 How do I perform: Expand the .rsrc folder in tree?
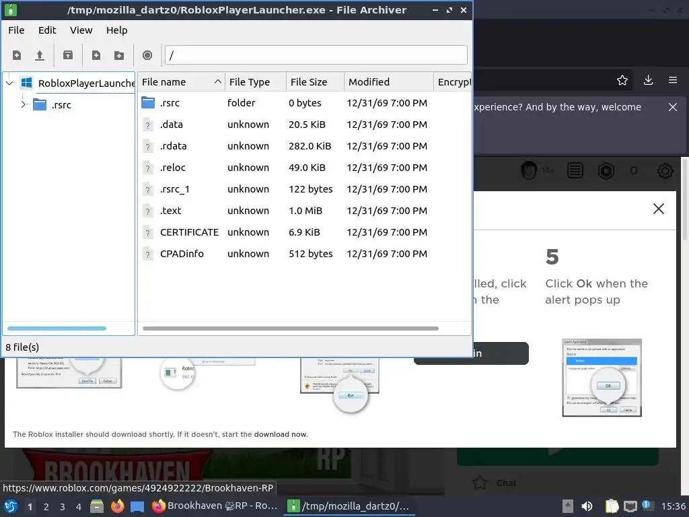coord(23,104)
